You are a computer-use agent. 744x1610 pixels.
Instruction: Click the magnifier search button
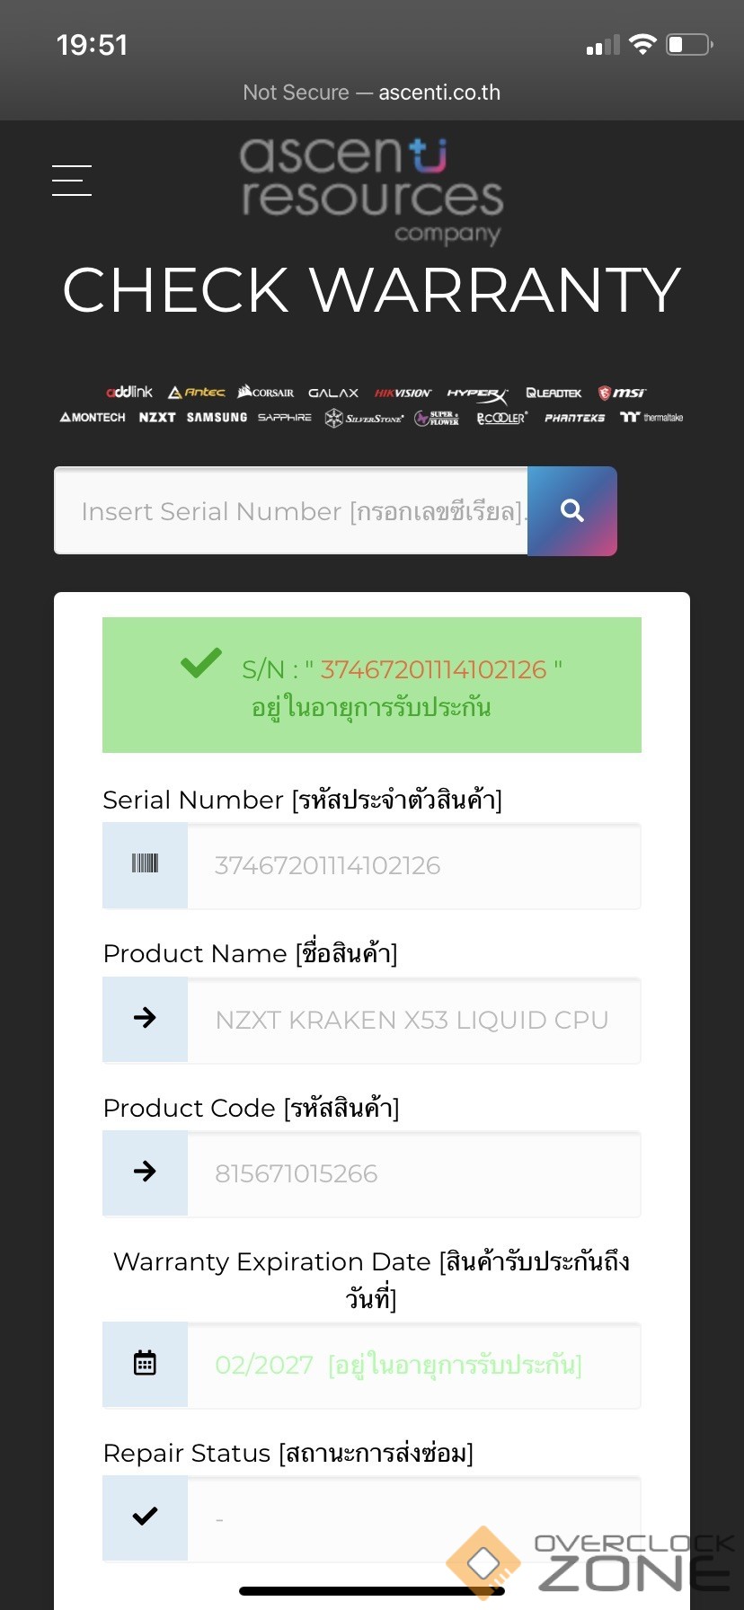(572, 511)
